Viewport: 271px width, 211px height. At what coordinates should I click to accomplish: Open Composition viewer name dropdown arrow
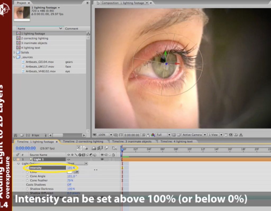click(147, 3)
